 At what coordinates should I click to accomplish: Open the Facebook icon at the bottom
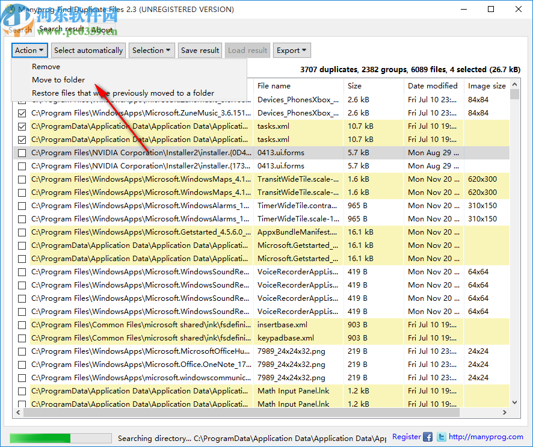pos(427,437)
